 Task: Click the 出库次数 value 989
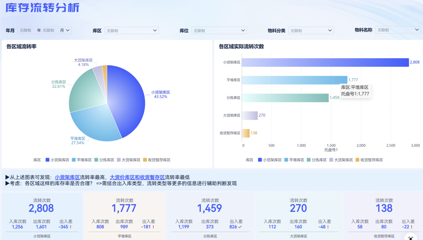click(x=124, y=227)
